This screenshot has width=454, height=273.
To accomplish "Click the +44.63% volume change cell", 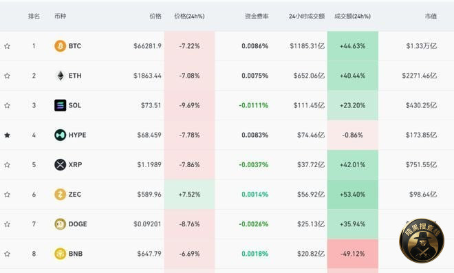I will pos(353,46).
